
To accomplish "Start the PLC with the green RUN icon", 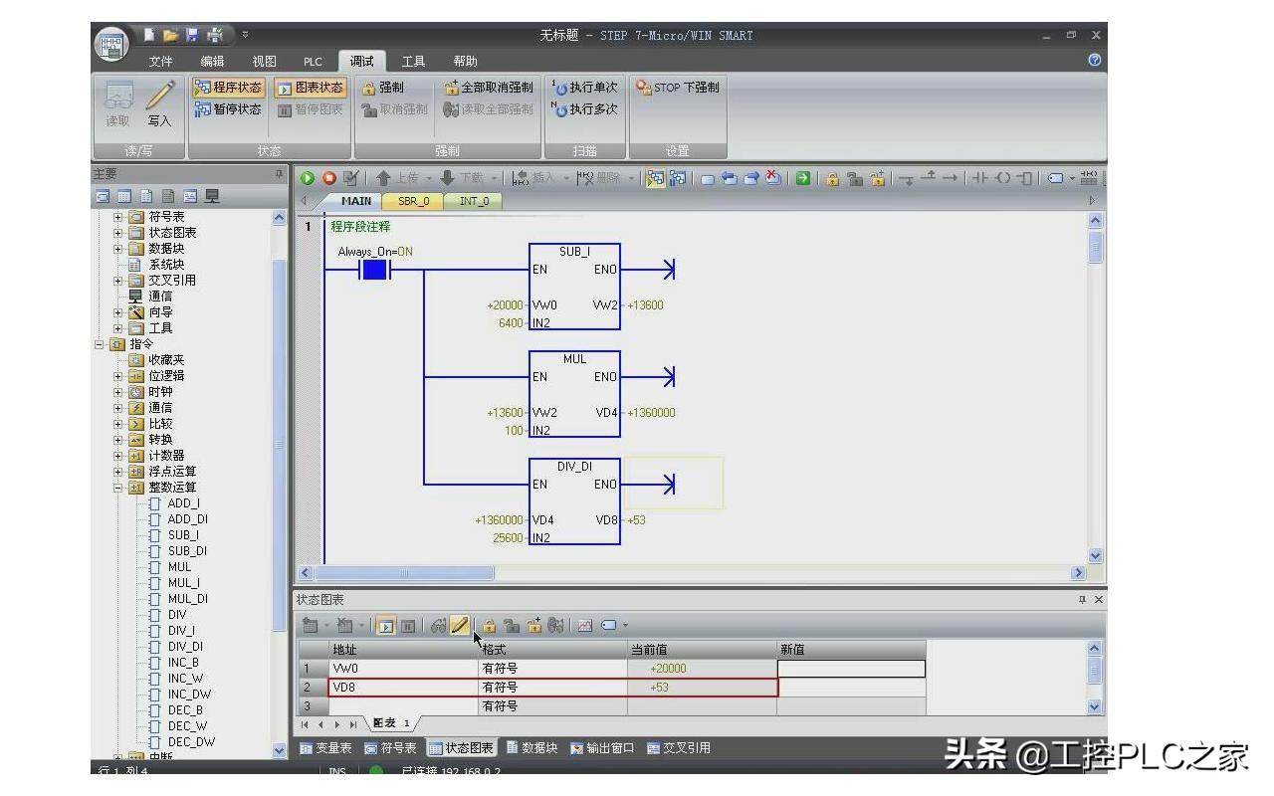I will (308, 178).
